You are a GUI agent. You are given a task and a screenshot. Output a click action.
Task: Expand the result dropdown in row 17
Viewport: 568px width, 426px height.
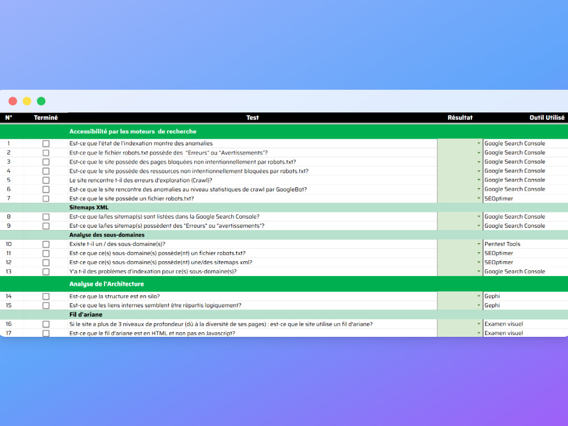tap(478, 333)
